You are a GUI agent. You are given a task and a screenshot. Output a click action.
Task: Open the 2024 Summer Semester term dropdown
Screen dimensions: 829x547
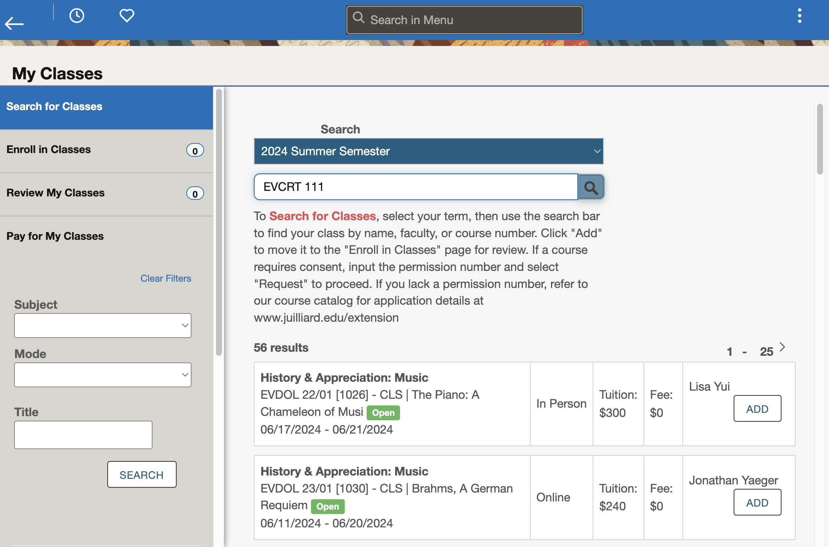[429, 151]
